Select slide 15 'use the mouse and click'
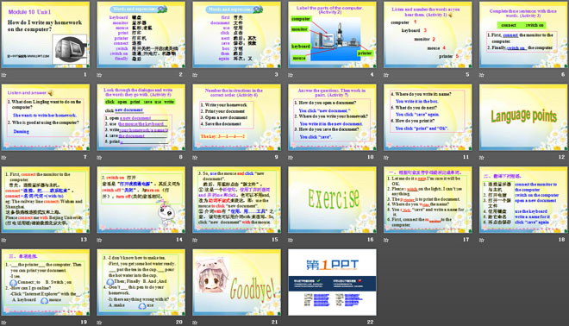This screenshot has width=569, height=326. tap(236, 200)
